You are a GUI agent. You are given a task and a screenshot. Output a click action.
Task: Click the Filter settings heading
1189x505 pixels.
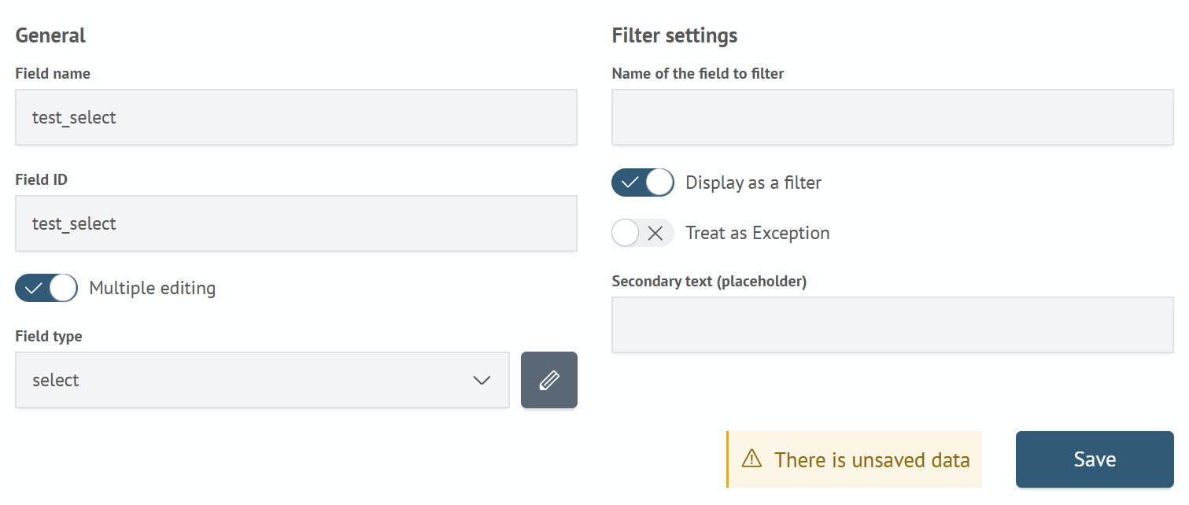point(674,35)
